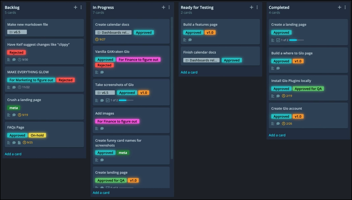352x200 pixels.
Task: Click the 'In Progress' column title
Action: [x=103, y=8]
